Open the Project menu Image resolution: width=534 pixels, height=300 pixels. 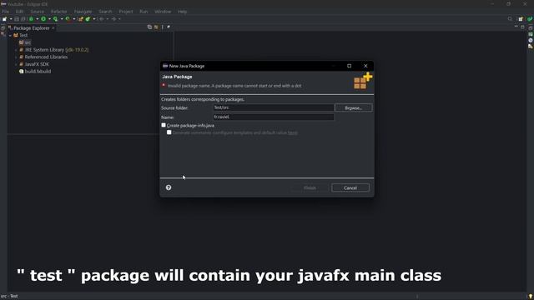[126, 11]
